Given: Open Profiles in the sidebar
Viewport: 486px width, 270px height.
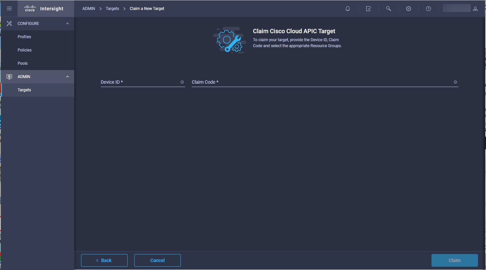Looking at the screenshot, I should click(37, 37).
